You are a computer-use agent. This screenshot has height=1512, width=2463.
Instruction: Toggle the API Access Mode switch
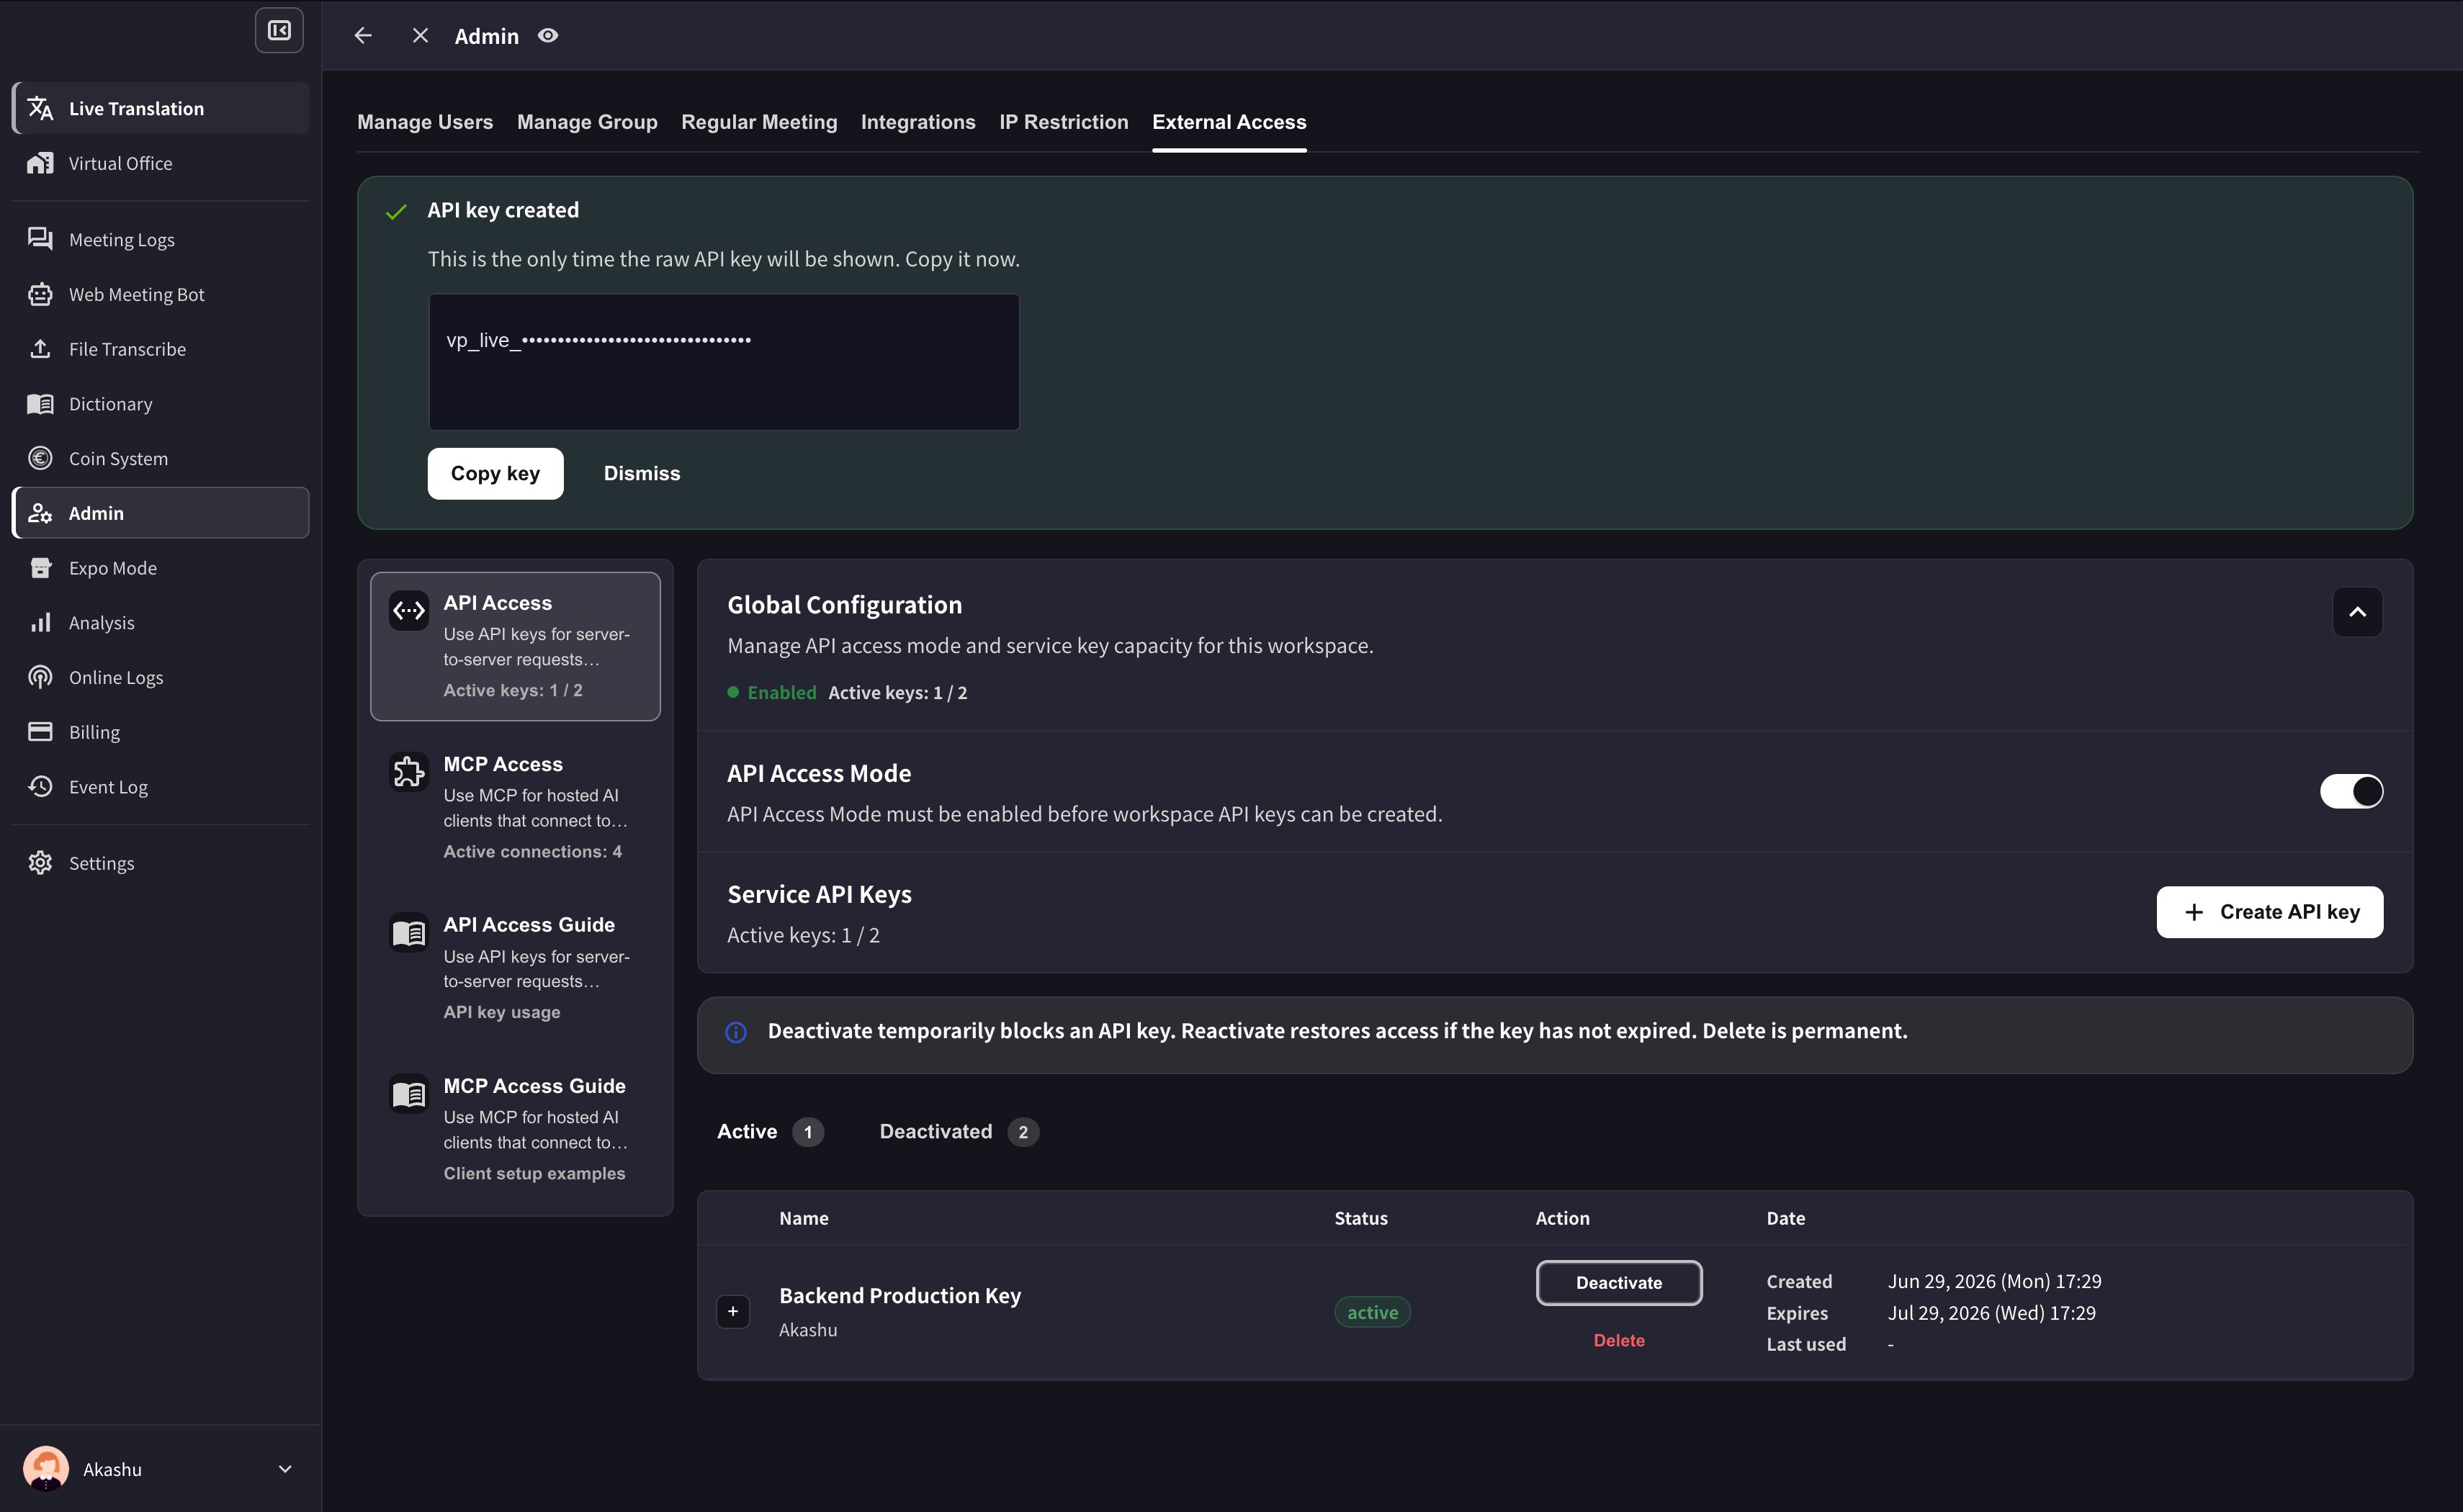point(2351,791)
